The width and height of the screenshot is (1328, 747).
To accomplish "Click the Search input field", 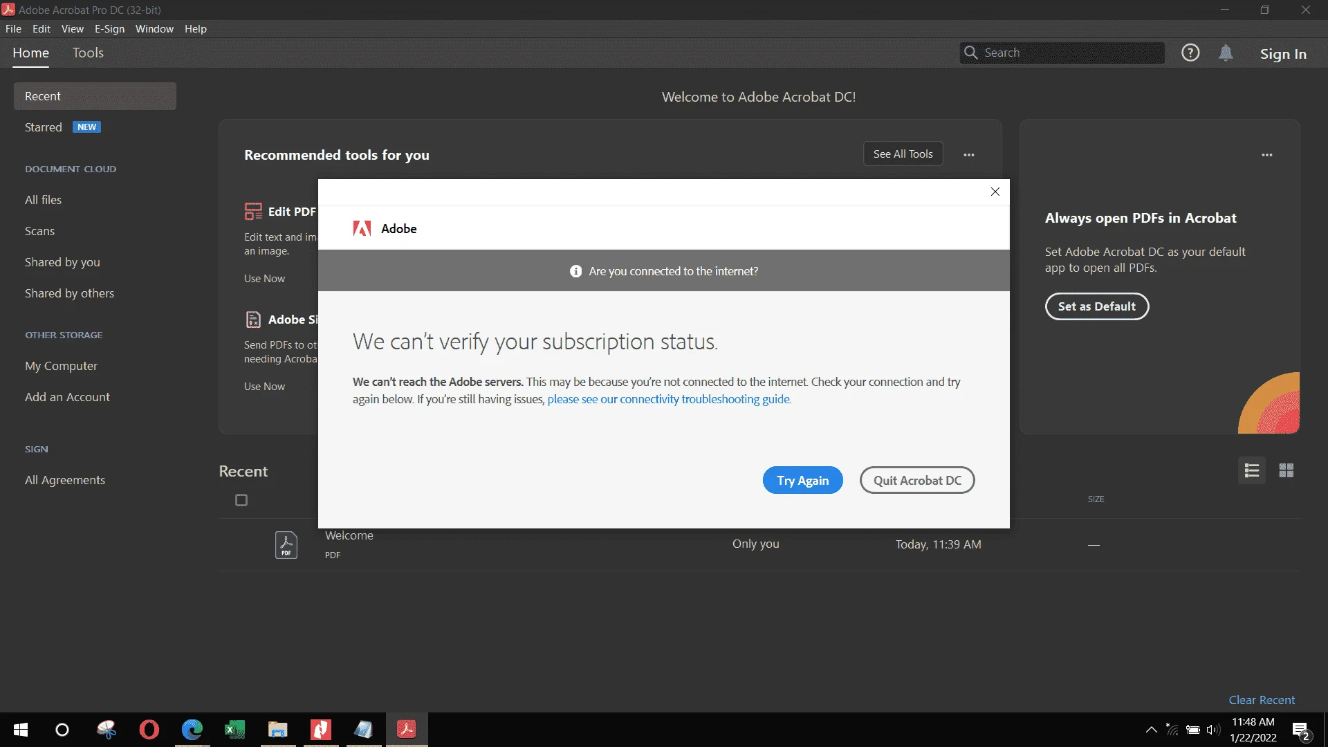I will click(1062, 53).
